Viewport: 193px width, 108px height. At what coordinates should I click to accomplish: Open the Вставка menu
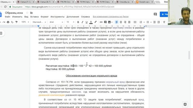tap(34, 17)
